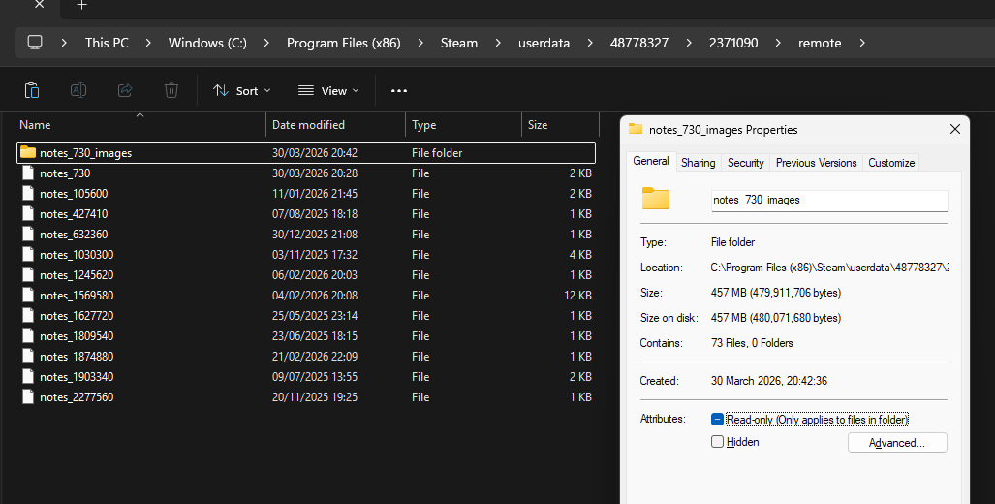
Task: Open the View dropdown menu
Action: [x=328, y=90]
